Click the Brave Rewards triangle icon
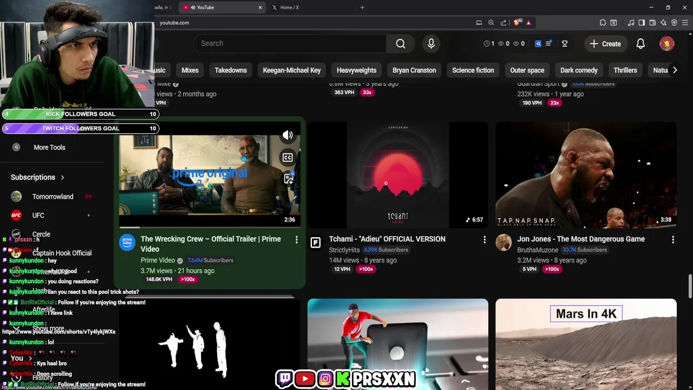Screen dimensions: 693x390 pos(528,23)
